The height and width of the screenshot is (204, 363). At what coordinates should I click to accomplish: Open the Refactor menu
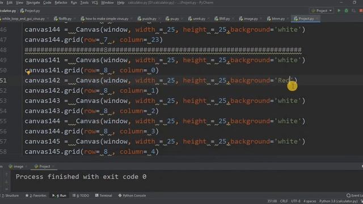pyautogui.click(x=61, y=2)
